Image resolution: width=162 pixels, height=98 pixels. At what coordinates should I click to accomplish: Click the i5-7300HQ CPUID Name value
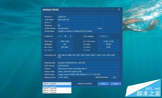pos(80,31)
